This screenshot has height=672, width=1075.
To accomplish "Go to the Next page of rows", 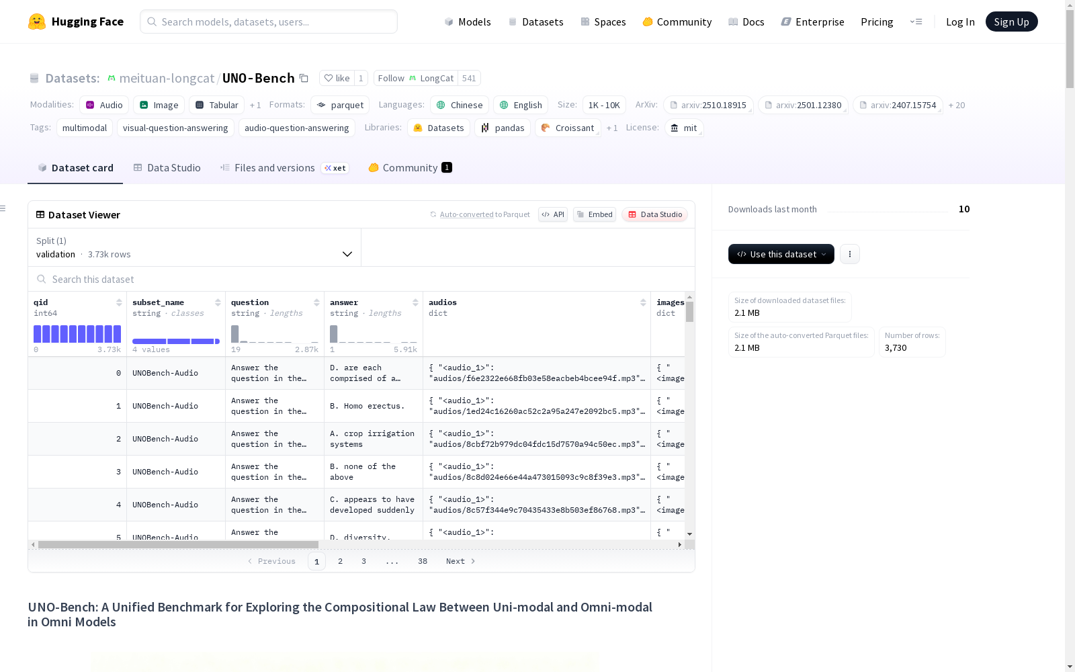I will point(461,561).
